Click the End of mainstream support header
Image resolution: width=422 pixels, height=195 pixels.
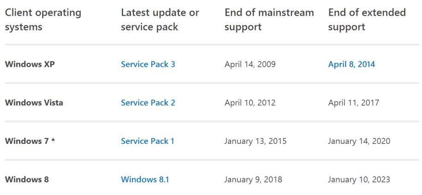(x=269, y=20)
